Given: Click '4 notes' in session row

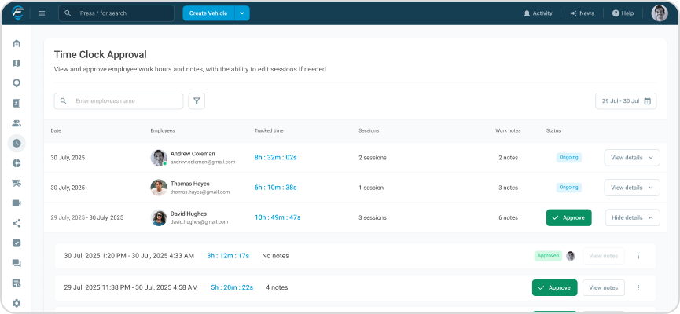Looking at the screenshot, I should 277,287.
